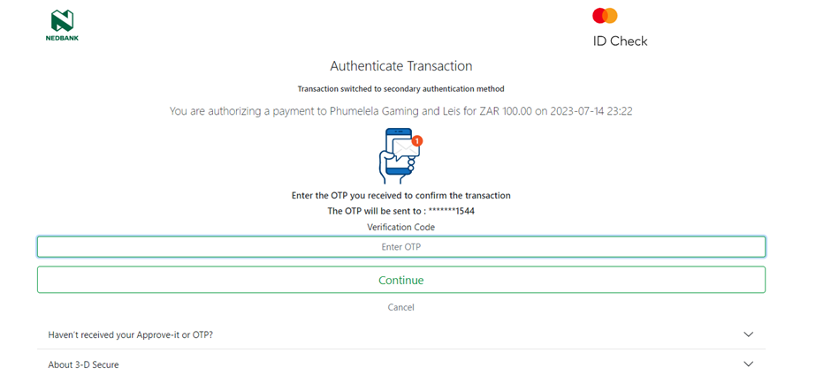
Task: Cancel the transaction via Cancel link
Action: 401,307
